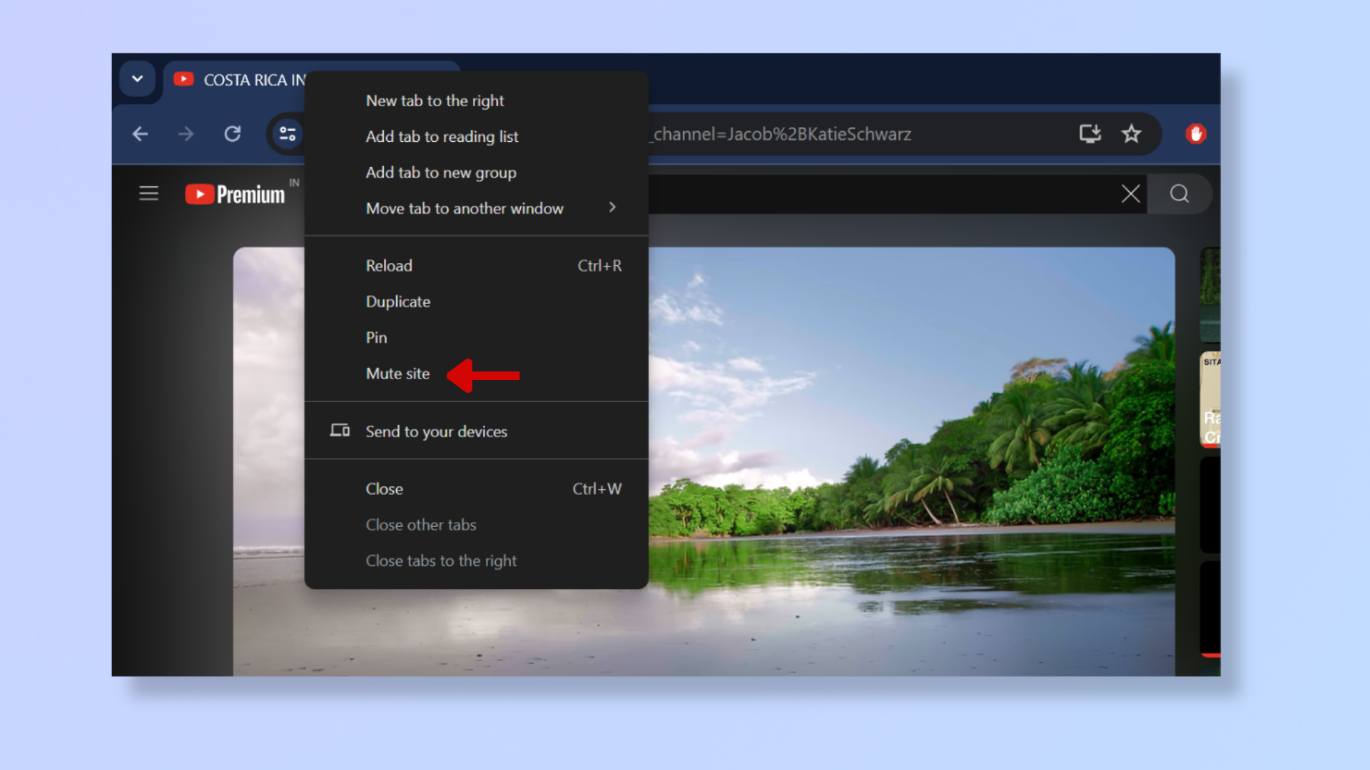This screenshot has width=1370, height=770.
Task: Select Close other tabs option
Action: click(420, 525)
